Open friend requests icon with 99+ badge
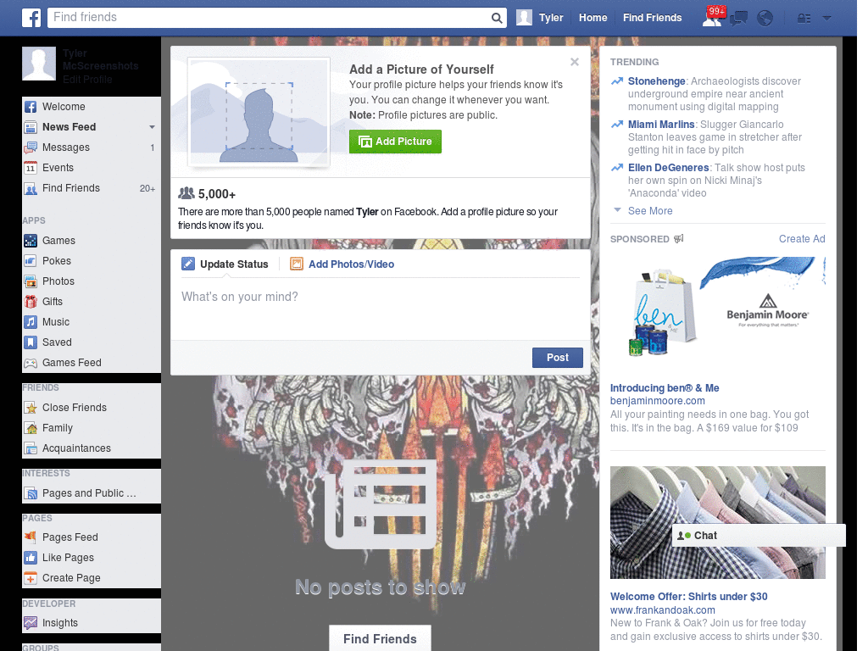This screenshot has width=868, height=651. point(714,17)
